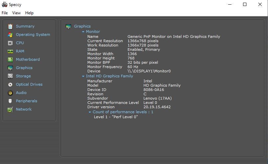The width and height of the screenshot is (268, 164).
Task: Click the Subvendor label
Action: [98, 98]
